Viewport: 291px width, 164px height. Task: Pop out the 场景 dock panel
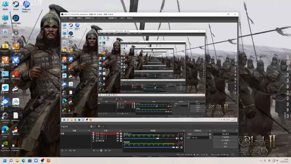89,131
